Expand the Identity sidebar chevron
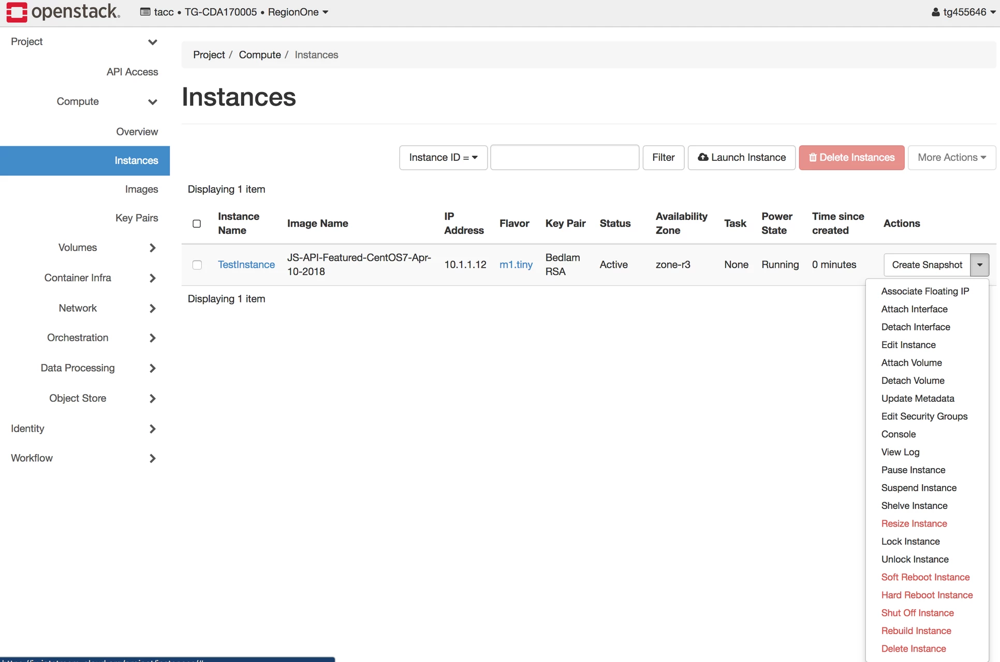This screenshot has height=662, width=1000. click(152, 429)
